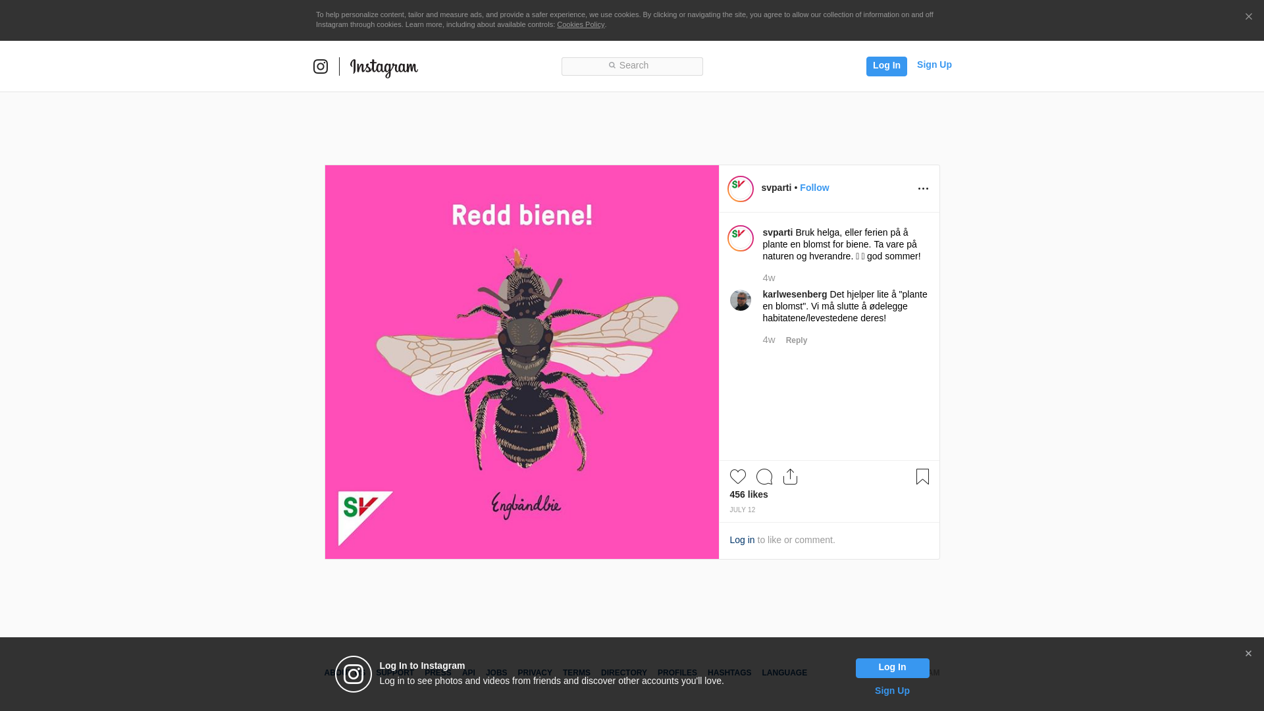Viewport: 1264px width, 711px height.
Task: Click the Sign Up link in header
Action: pos(934,65)
